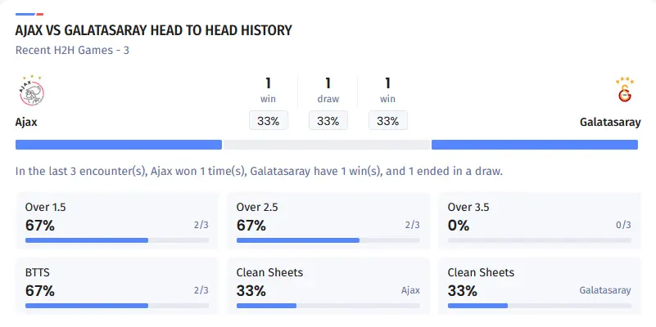Click the Galatasaray club crest icon
This screenshot has height=327, width=656.
(x=625, y=91)
